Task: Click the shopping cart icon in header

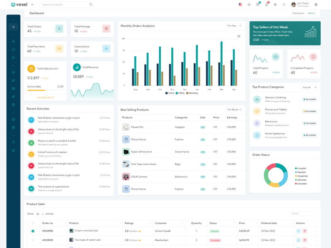Action: [x=257, y=5]
